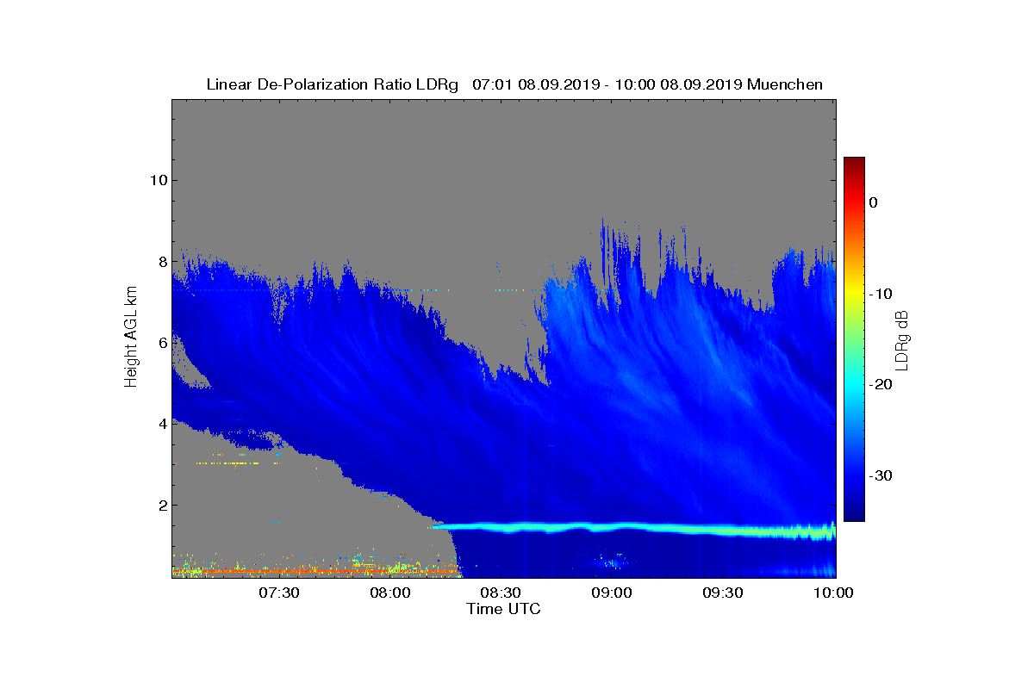The width and height of the screenshot is (1034, 689).
Task: Select the 10:00 time tick label
Action: [833, 593]
